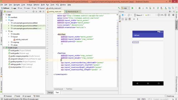Image resolution: width=178 pixels, height=100 pixels.
Task: Open Terminal tool window
Action: coord(8,96)
